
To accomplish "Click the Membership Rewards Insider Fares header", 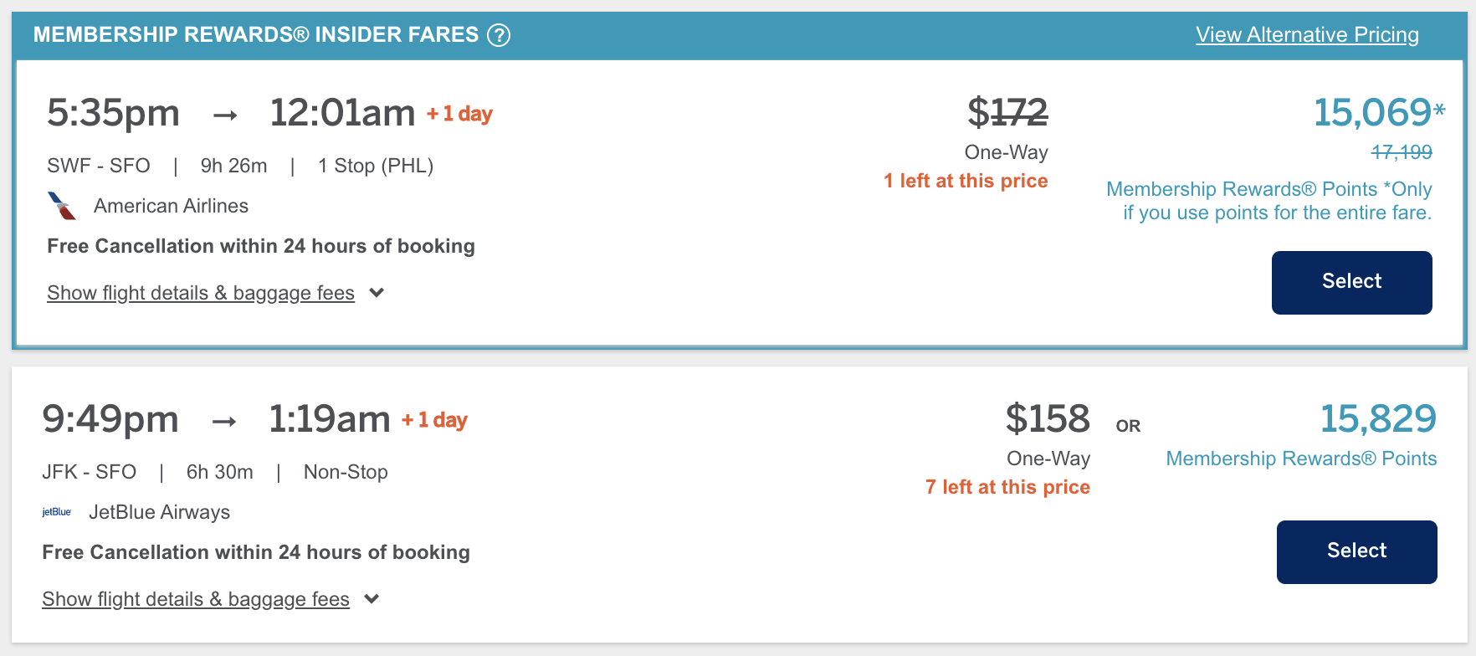I will click(256, 35).
